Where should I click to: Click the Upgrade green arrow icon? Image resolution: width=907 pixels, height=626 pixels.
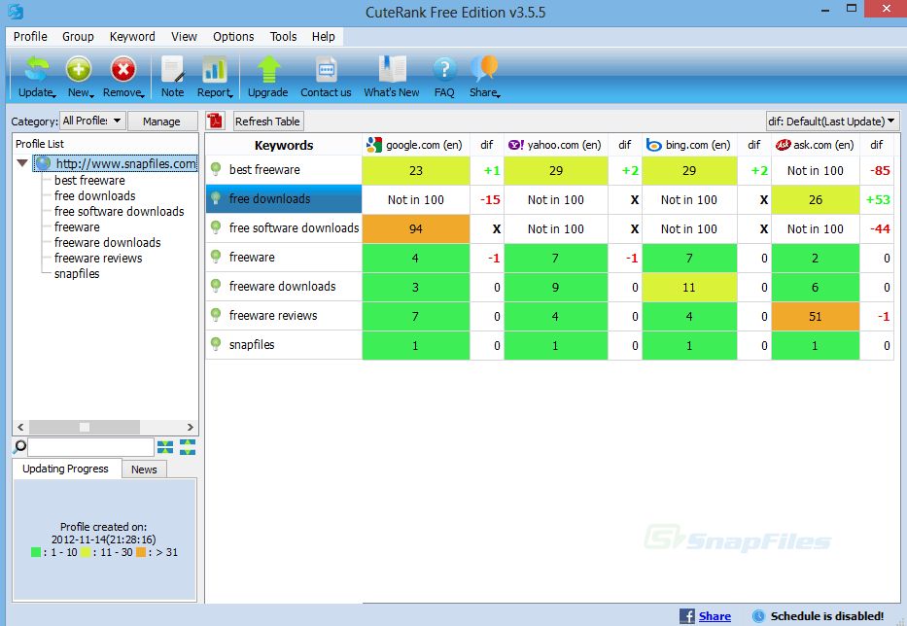(267, 69)
